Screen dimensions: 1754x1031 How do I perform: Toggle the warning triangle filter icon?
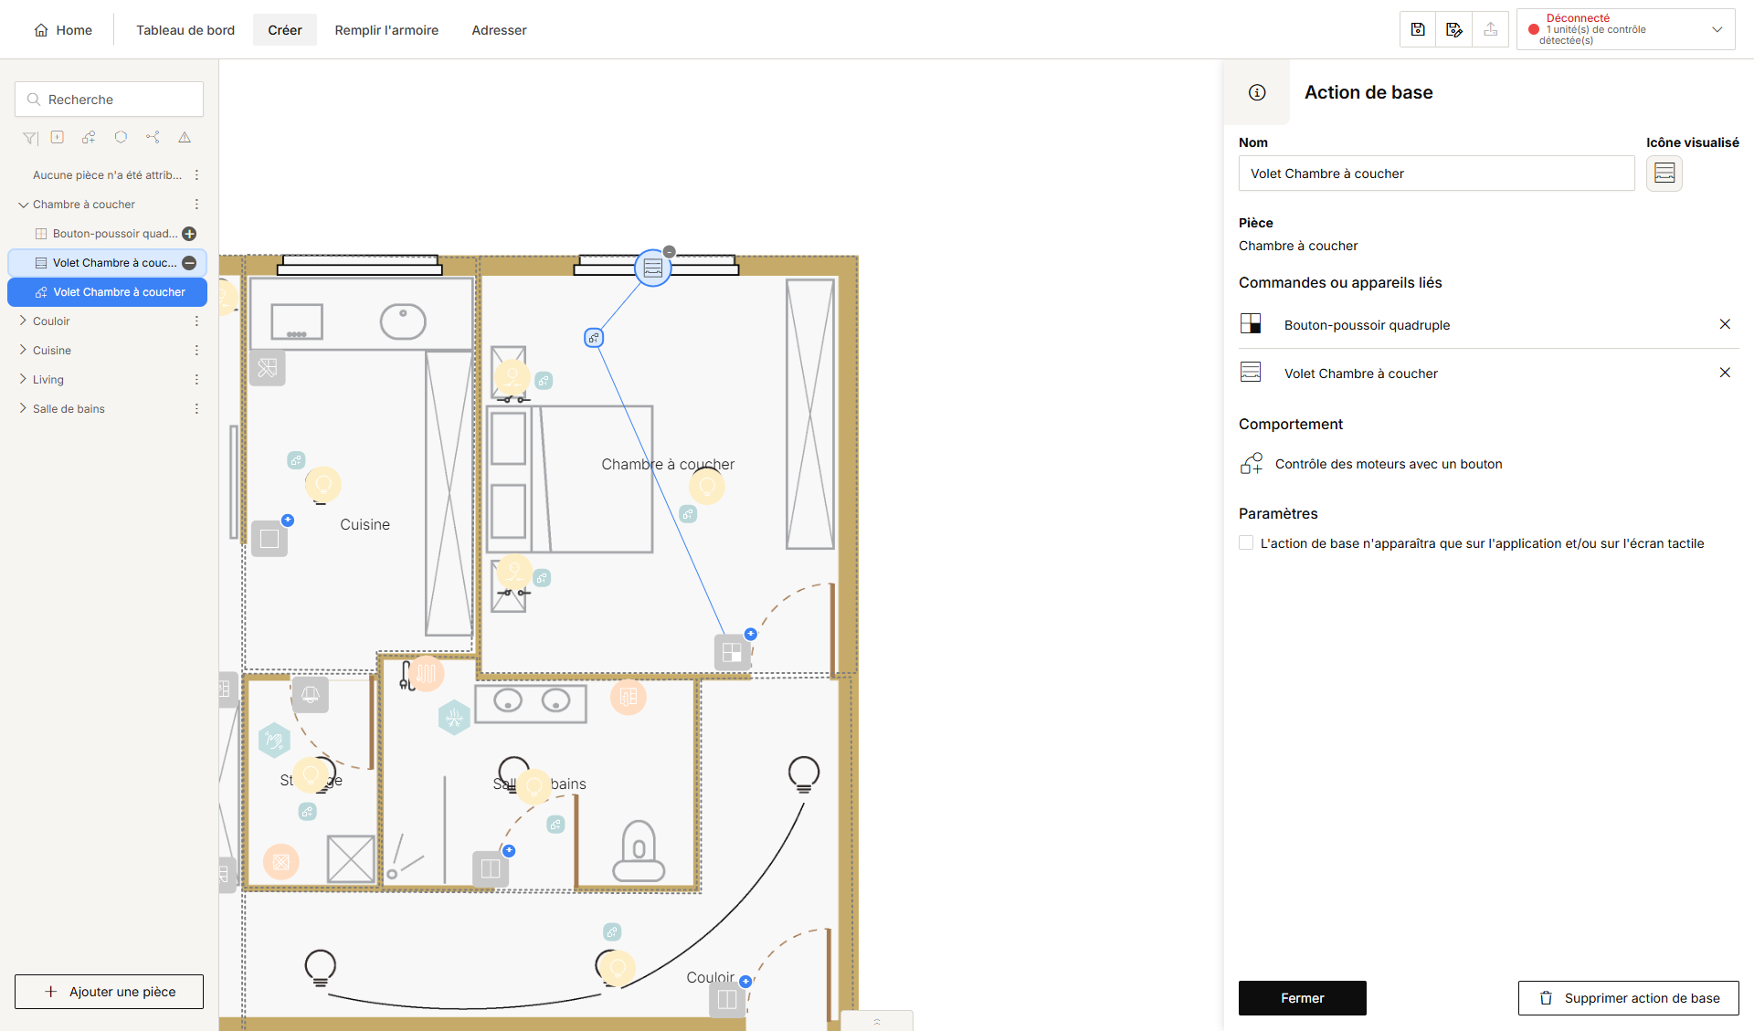pyautogui.click(x=185, y=137)
